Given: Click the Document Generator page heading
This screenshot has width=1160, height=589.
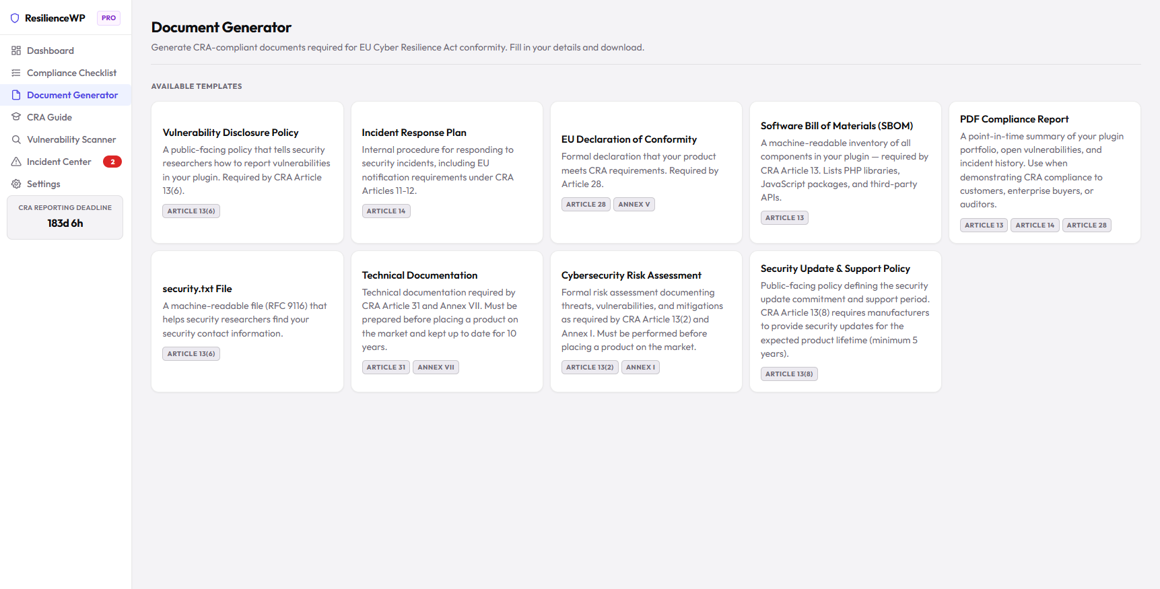Looking at the screenshot, I should [221, 28].
